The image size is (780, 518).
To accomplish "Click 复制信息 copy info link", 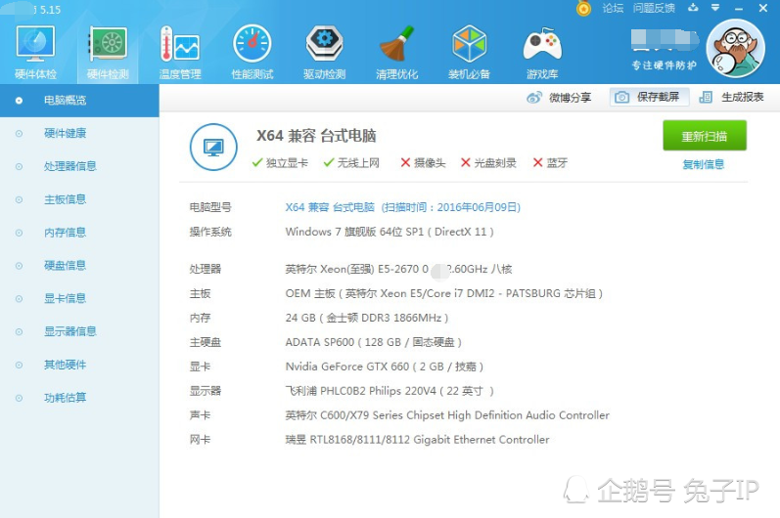I will pyautogui.click(x=704, y=164).
